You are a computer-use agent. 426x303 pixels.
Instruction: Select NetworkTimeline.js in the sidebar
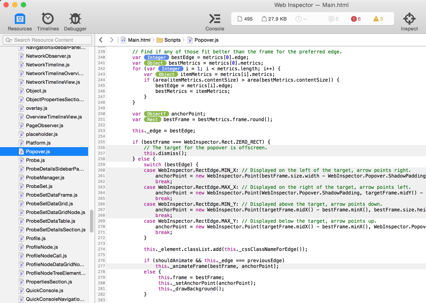44,65
